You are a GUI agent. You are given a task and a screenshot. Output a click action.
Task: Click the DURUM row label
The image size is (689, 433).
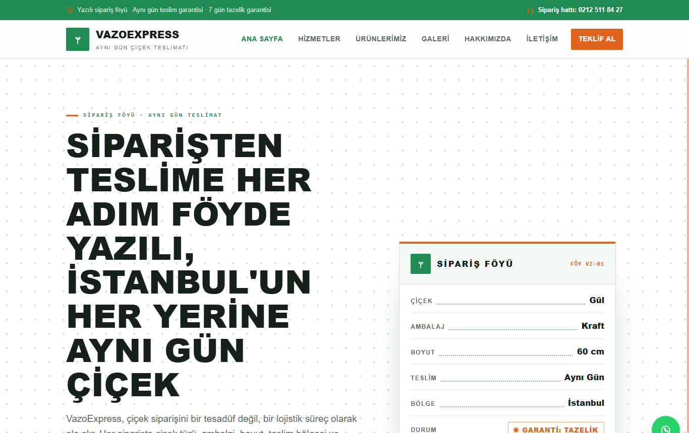[424, 430]
